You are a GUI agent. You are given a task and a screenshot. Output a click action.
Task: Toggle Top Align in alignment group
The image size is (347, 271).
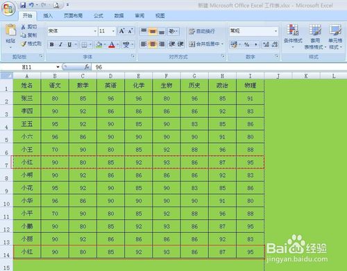[x=144, y=31]
